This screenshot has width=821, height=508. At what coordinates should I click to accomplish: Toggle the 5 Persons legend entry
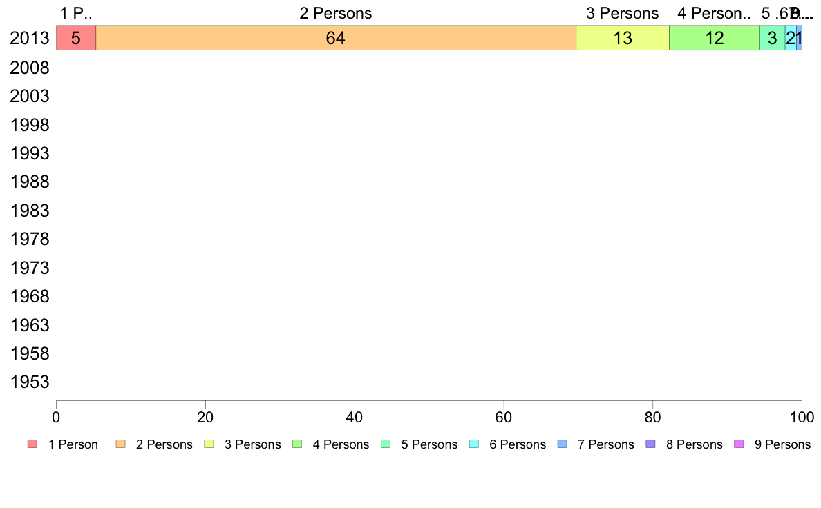pos(419,444)
